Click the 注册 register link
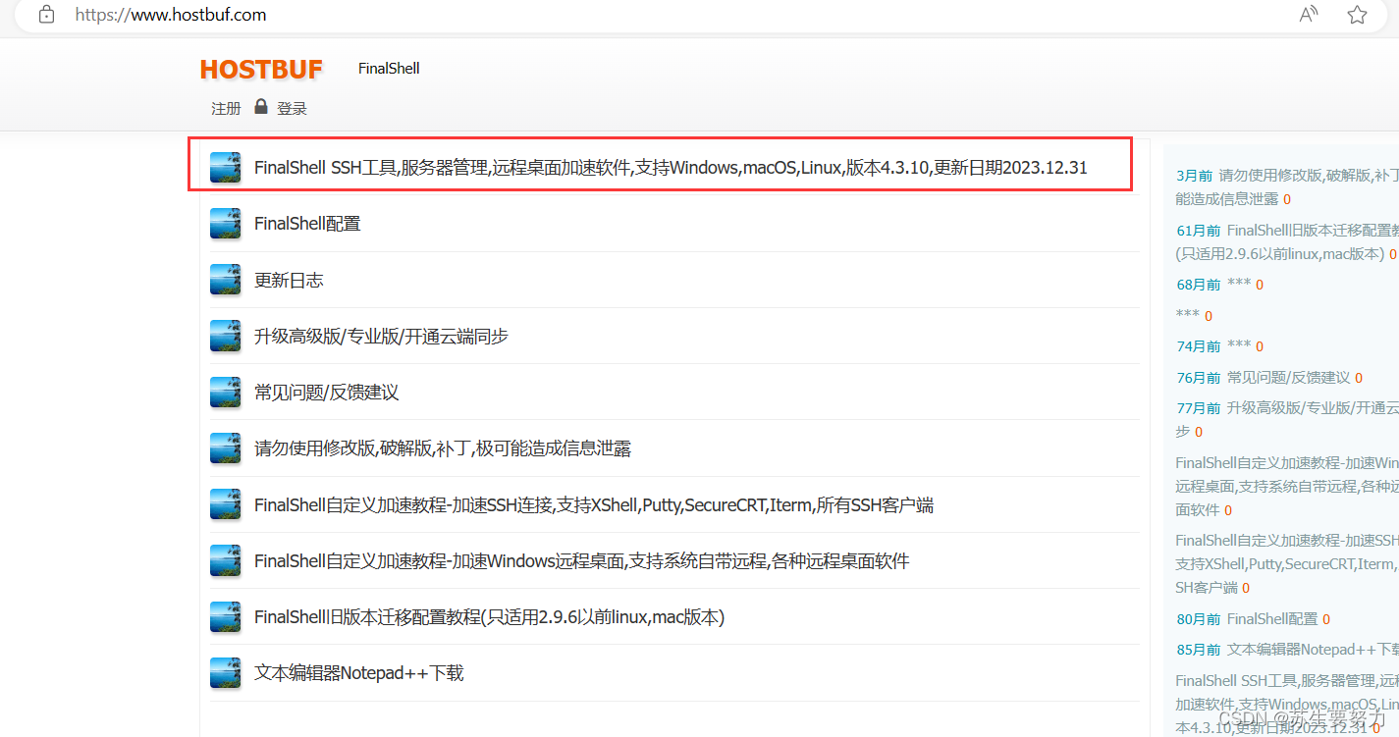The width and height of the screenshot is (1399, 737). click(226, 108)
